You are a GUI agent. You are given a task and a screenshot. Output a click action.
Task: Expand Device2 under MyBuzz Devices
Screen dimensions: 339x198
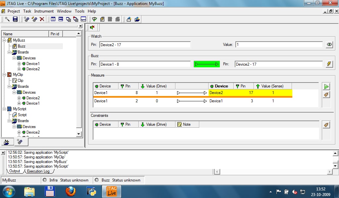pos(19,69)
